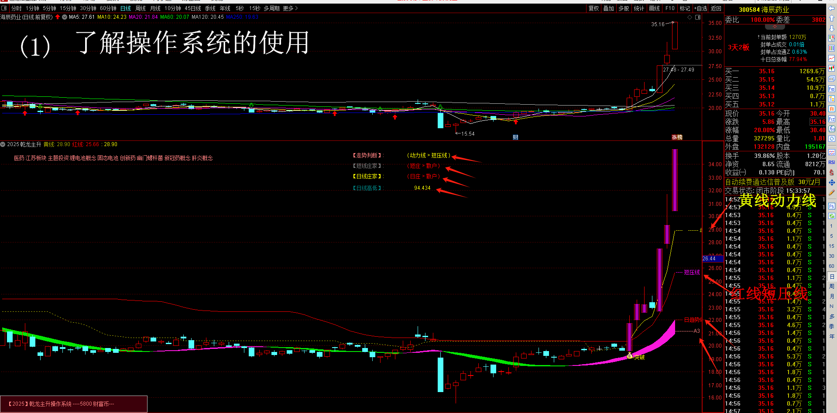
Task: Open the candlestick chart icon in right sidebar
Action: point(832,68)
